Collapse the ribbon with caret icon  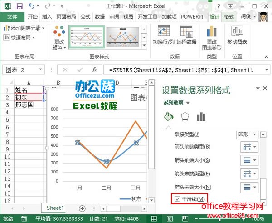(x=267, y=57)
